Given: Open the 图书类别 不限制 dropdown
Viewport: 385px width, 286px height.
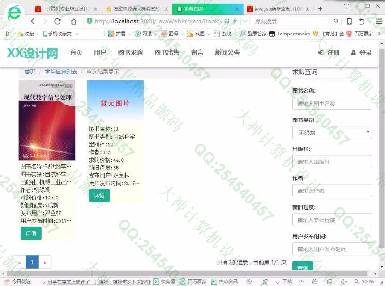Looking at the screenshot, I should 332,133.
